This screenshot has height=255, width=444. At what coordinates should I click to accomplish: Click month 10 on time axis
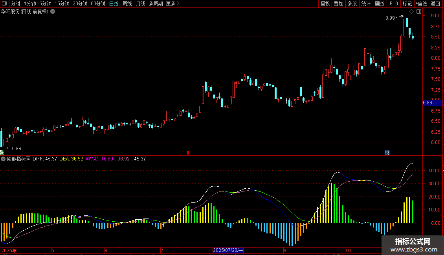348,250
